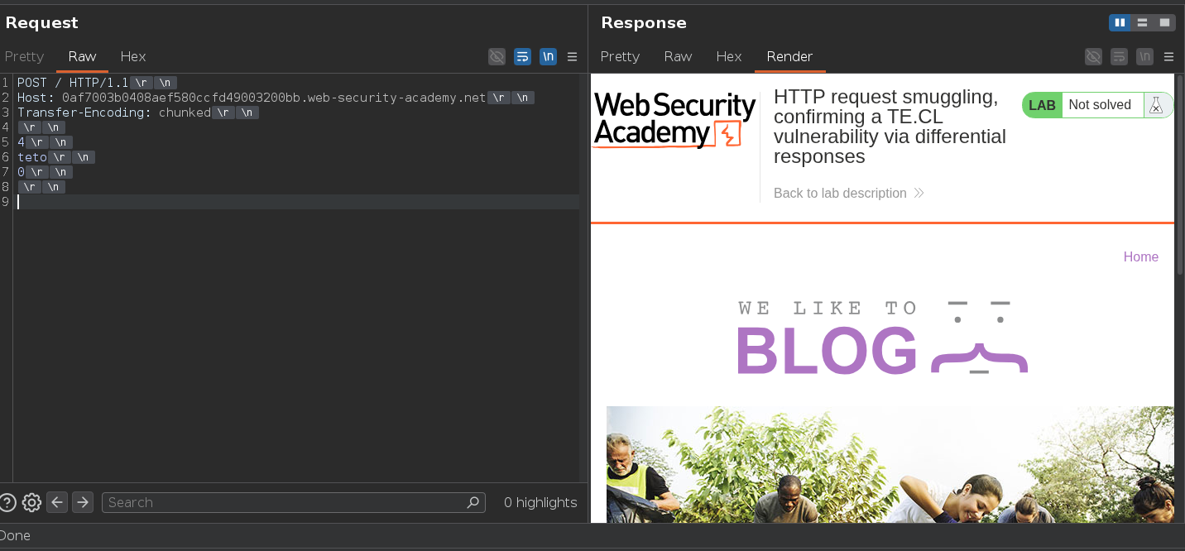The image size is (1185, 551).
Task: Open the Response options hamburger menu
Action: click(1168, 56)
